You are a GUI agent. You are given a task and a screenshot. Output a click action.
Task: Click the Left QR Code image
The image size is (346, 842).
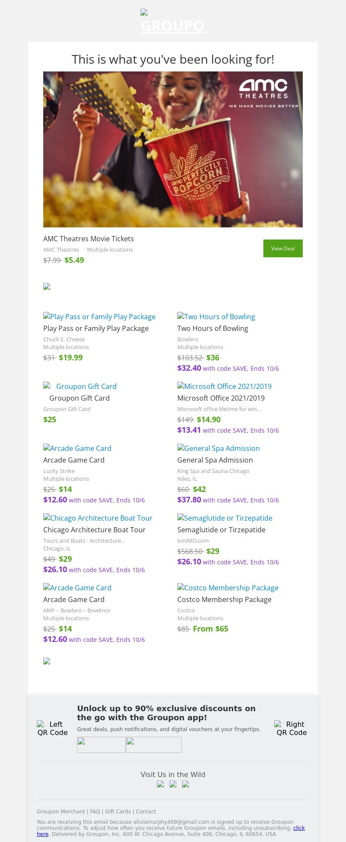(52, 728)
